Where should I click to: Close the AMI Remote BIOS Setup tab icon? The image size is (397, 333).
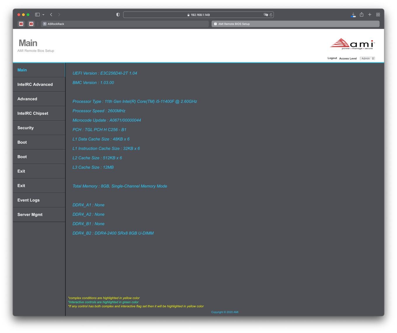[x=215, y=24]
